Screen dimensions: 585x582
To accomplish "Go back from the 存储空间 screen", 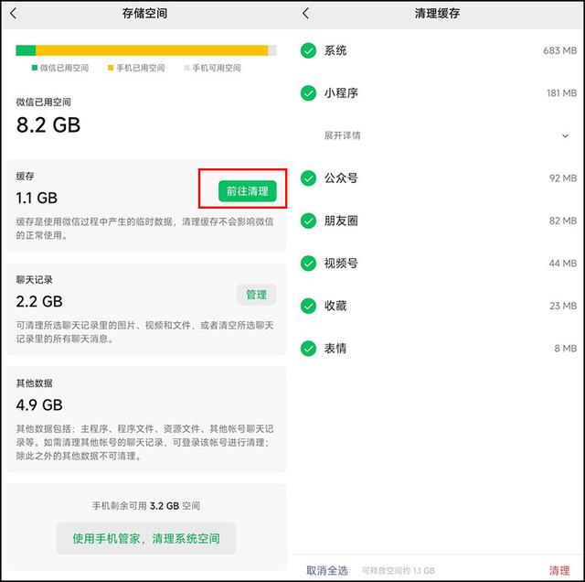I will tap(13, 14).
